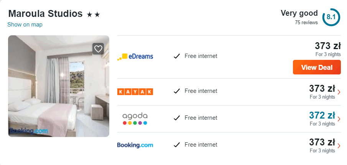Open the Show on map link
The height and width of the screenshot is (165, 347).
click(x=25, y=25)
